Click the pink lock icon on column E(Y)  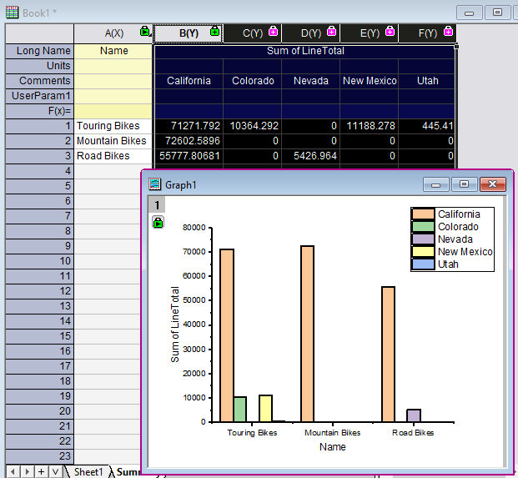click(x=390, y=33)
